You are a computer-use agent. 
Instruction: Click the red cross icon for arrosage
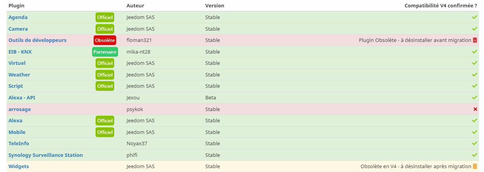pos(475,109)
